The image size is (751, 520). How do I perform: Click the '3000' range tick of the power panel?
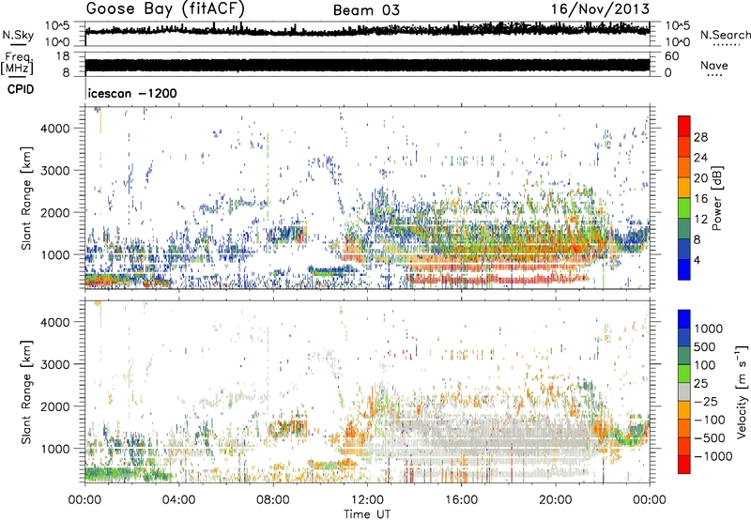[54, 171]
